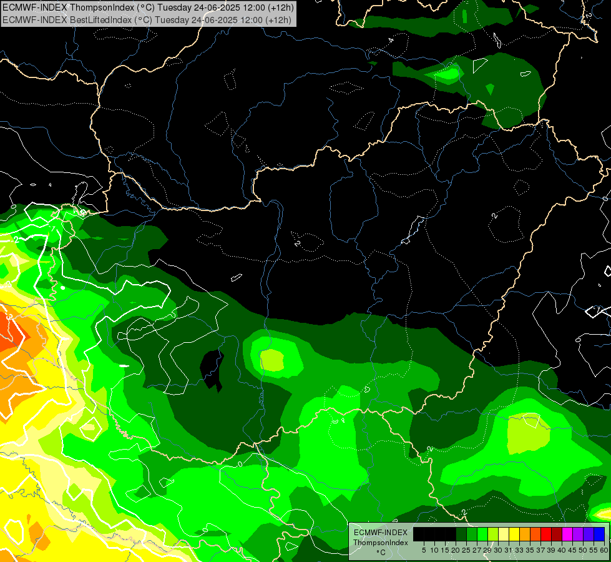The width and height of the screenshot is (611, 562).
Task: Click legend scale value 55
Action: 594,550
